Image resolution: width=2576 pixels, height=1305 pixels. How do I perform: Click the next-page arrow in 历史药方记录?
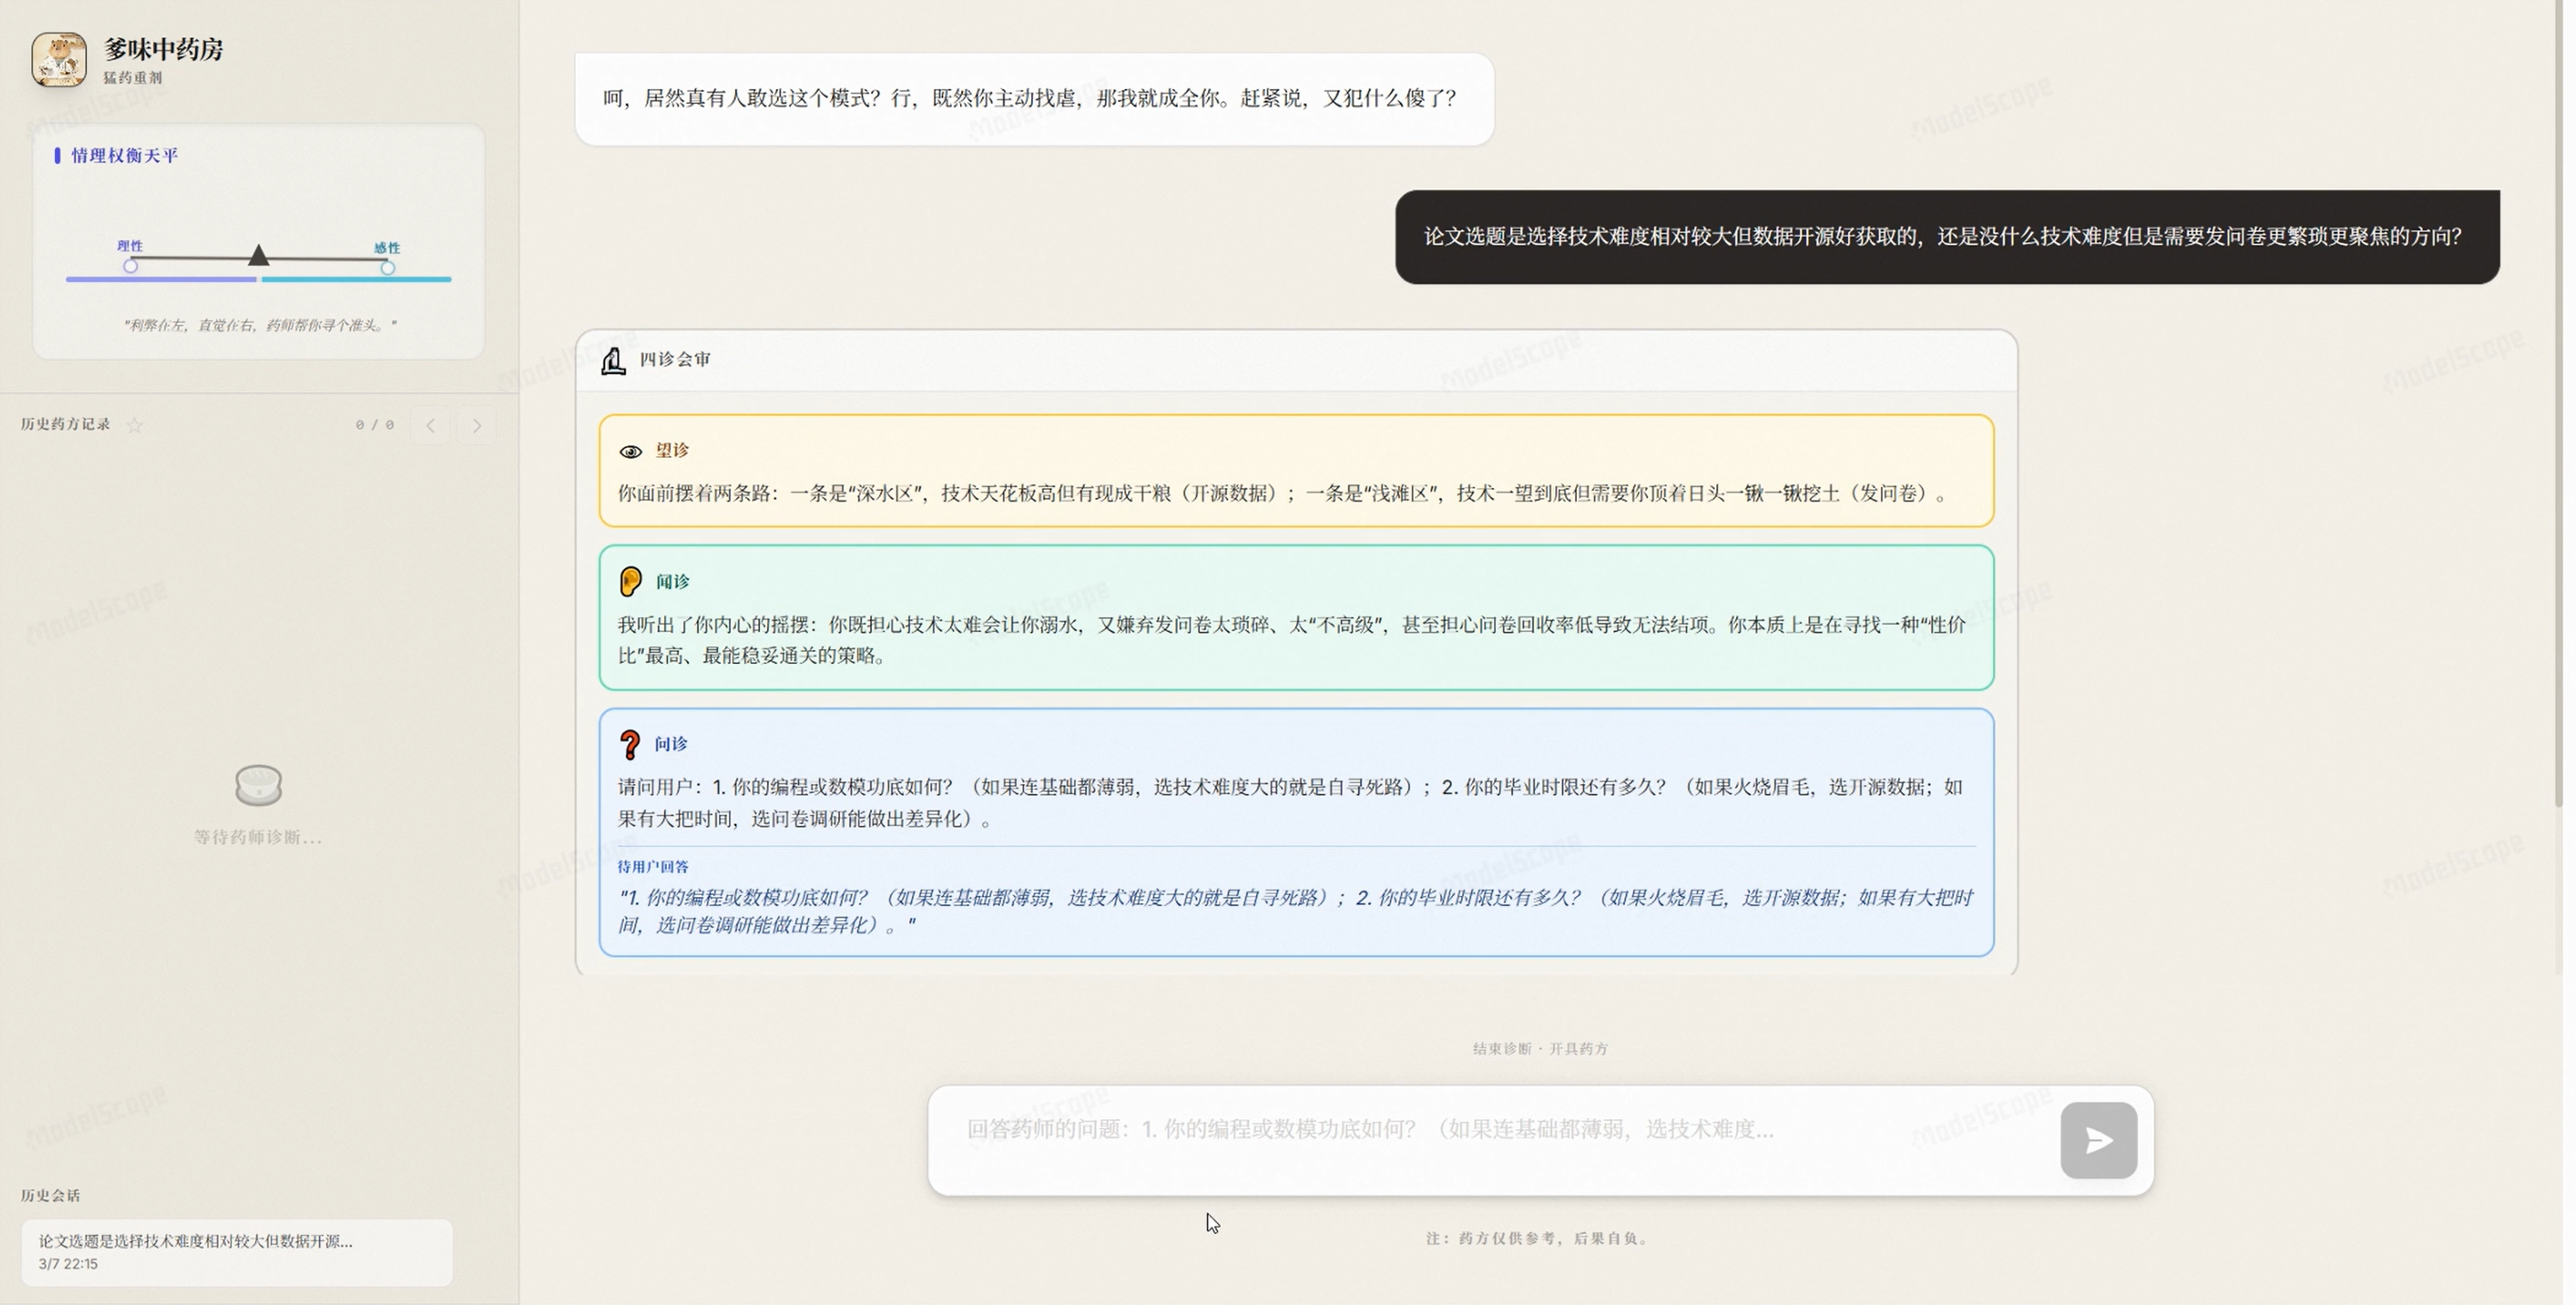click(x=477, y=424)
